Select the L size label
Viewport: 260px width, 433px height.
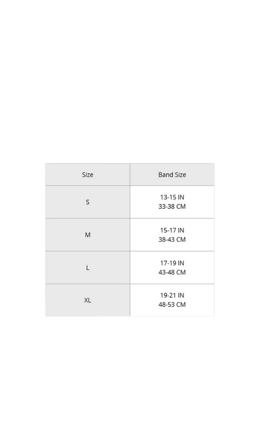click(88, 268)
